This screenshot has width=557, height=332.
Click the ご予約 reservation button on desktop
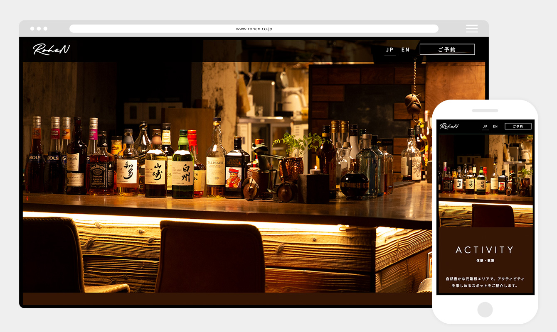point(447,50)
